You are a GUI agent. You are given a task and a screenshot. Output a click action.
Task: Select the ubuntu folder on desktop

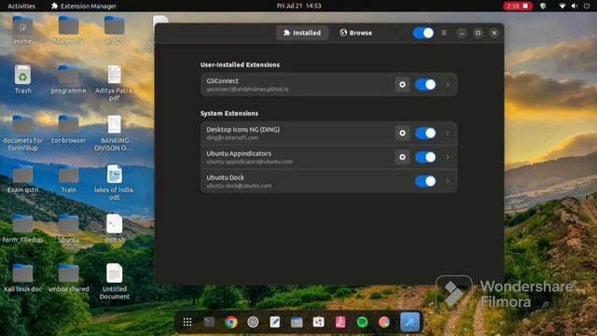(68, 229)
